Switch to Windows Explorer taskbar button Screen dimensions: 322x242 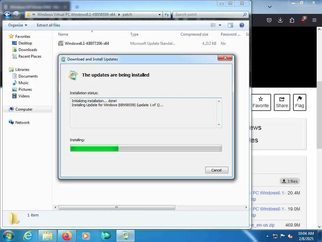(47, 236)
